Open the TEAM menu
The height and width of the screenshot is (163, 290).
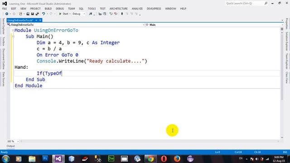tap(72, 9)
